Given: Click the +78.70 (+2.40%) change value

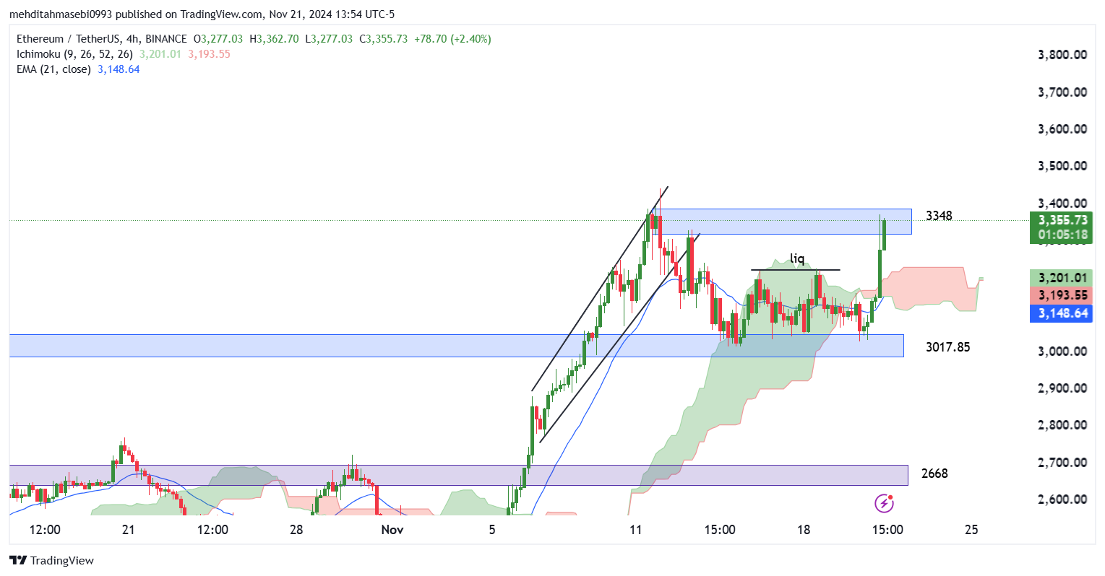Looking at the screenshot, I should [452, 39].
